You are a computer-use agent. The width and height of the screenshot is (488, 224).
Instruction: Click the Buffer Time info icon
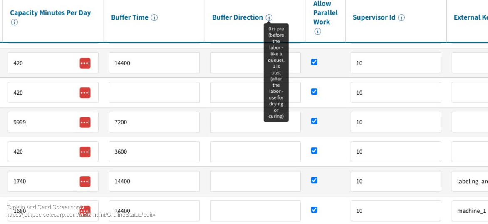click(x=154, y=17)
